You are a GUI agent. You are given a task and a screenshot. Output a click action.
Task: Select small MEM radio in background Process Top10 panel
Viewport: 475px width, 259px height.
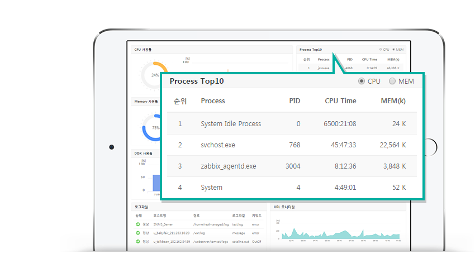tap(393, 49)
